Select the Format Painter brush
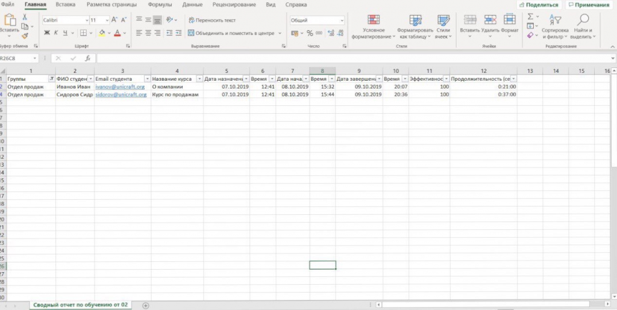The width and height of the screenshot is (617, 310). click(25, 36)
